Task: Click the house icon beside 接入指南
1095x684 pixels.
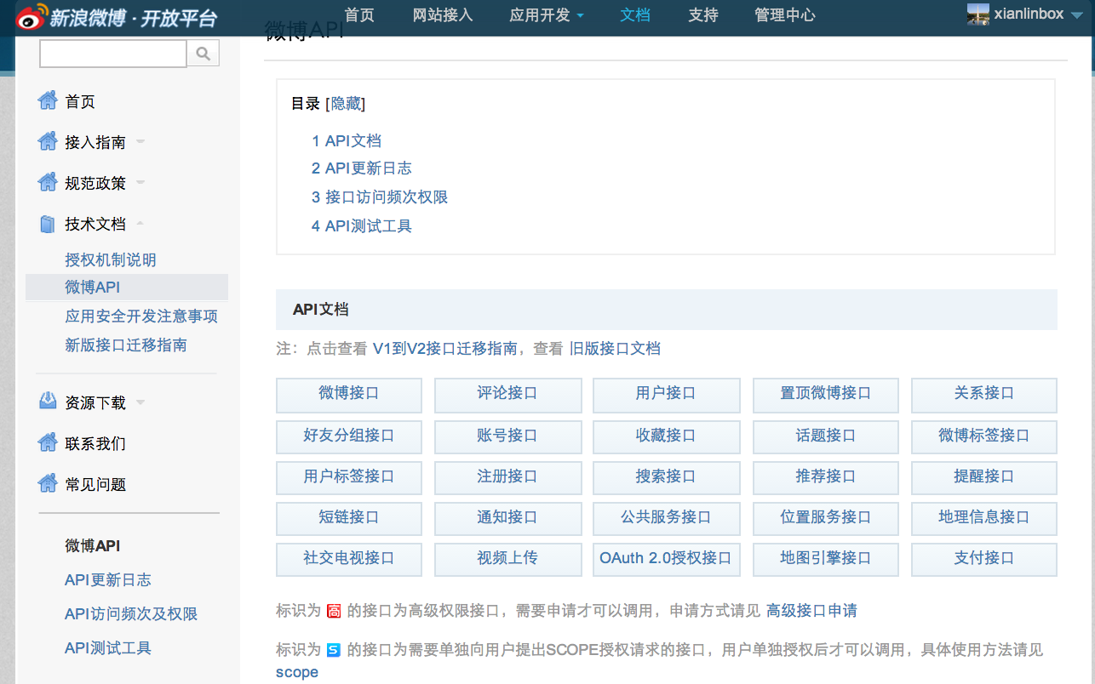Action: point(48,142)
